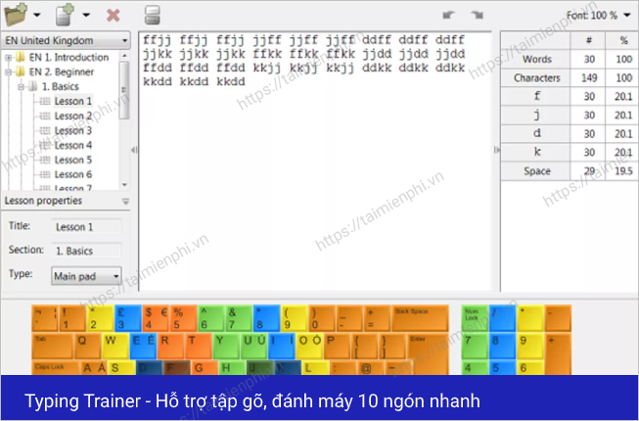Collapse the EN 2. Beginner folder
Screen dimensions: 639x421
[8, 72]
